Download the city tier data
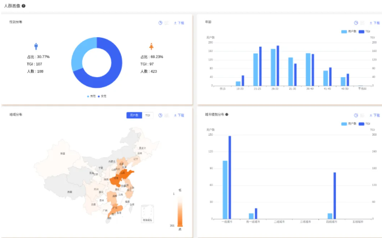Image resolution: width=382 pixels, height=238 pixels. pos(375,115)
